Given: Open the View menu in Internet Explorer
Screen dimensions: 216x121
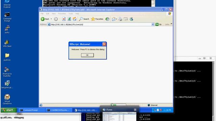Looking at the screenshot, I should [54, 13].
